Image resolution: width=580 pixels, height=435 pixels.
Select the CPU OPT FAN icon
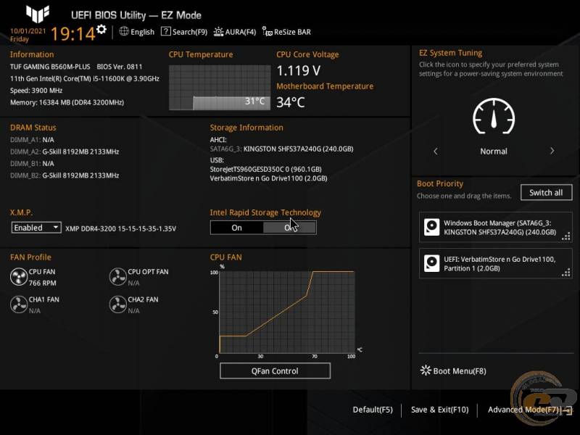coord(118,277)
